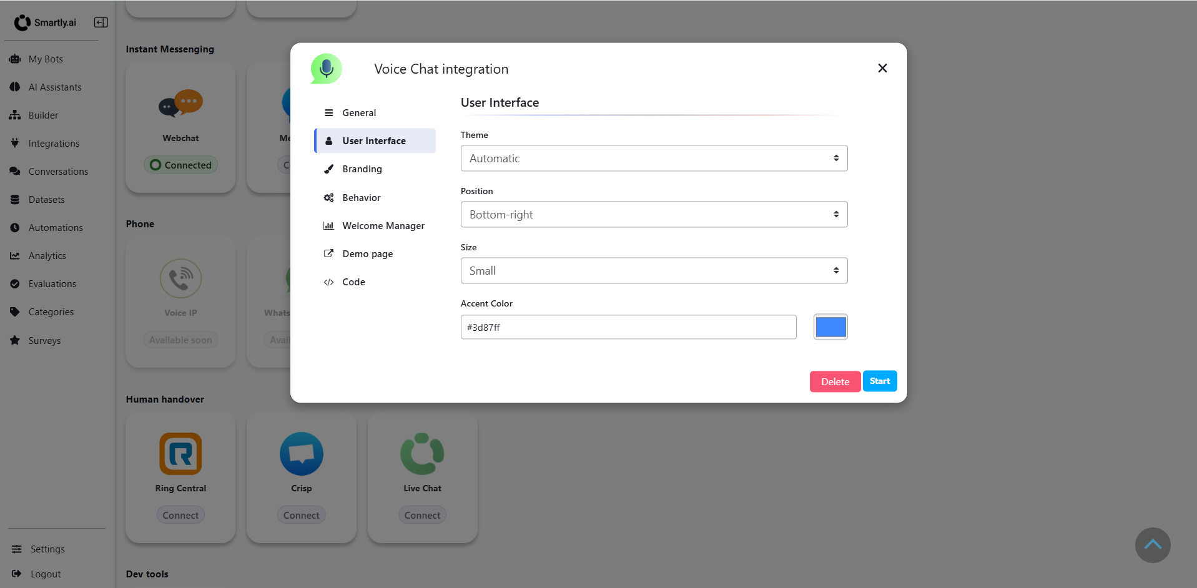Open Integrations from the sidebar
Viewport: 1197px width, 588px height.
(x=54, y=143)
